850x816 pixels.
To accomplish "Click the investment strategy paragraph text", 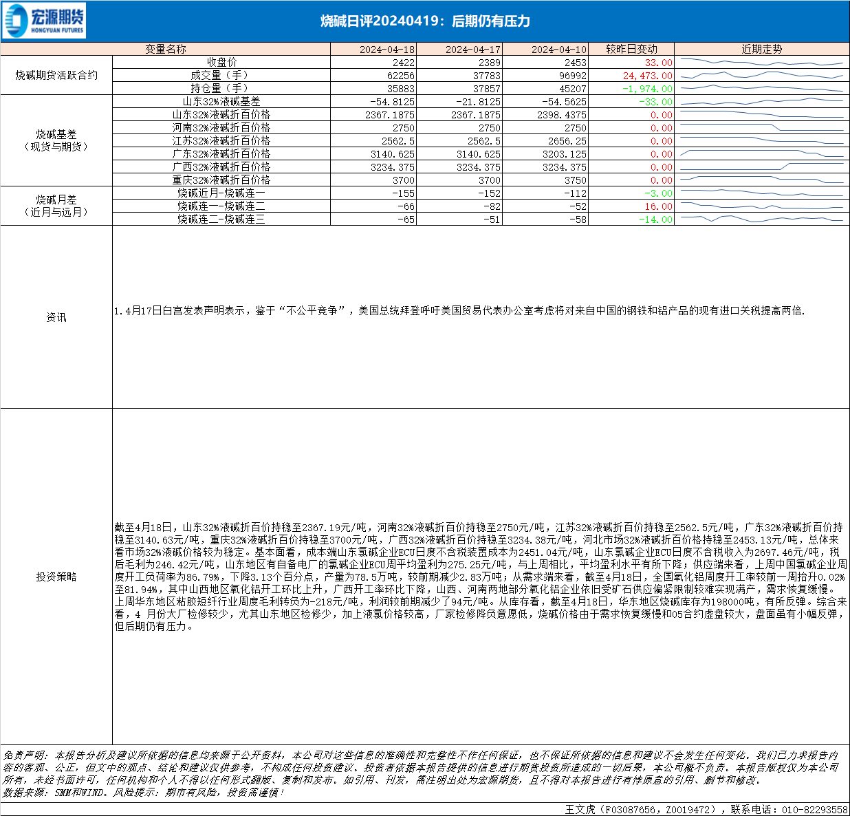I will [481, 577].
